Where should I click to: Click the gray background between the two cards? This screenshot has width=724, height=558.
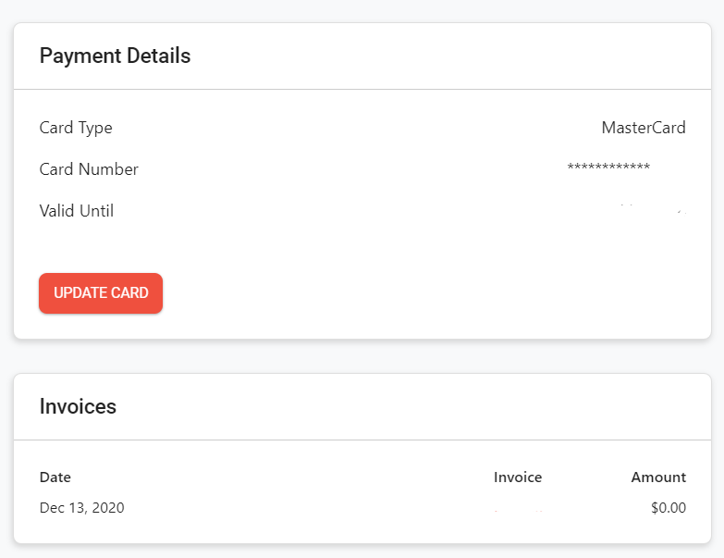point(362,356)
